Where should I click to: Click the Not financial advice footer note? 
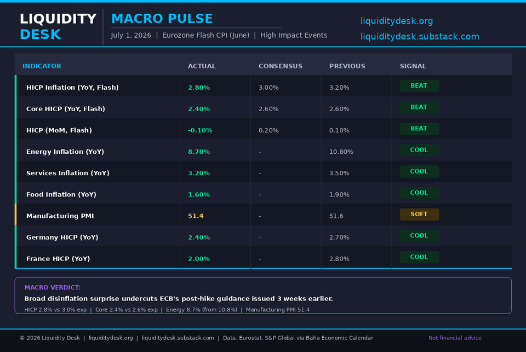coord(455,338)
